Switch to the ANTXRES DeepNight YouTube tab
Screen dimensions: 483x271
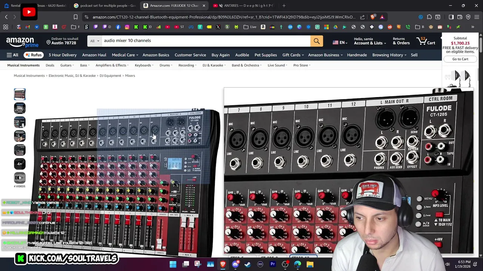245,6
